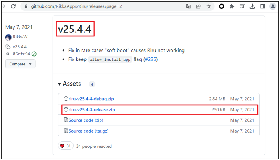Select date in riru-v25.4.4-debug.zip row
Image resolution: width=280 pixels, height=160 pixels.
[x=242, y=99]
